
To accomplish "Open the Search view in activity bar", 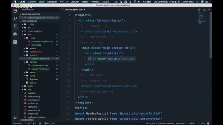I will pyautogui.click(x=15, y=18).
